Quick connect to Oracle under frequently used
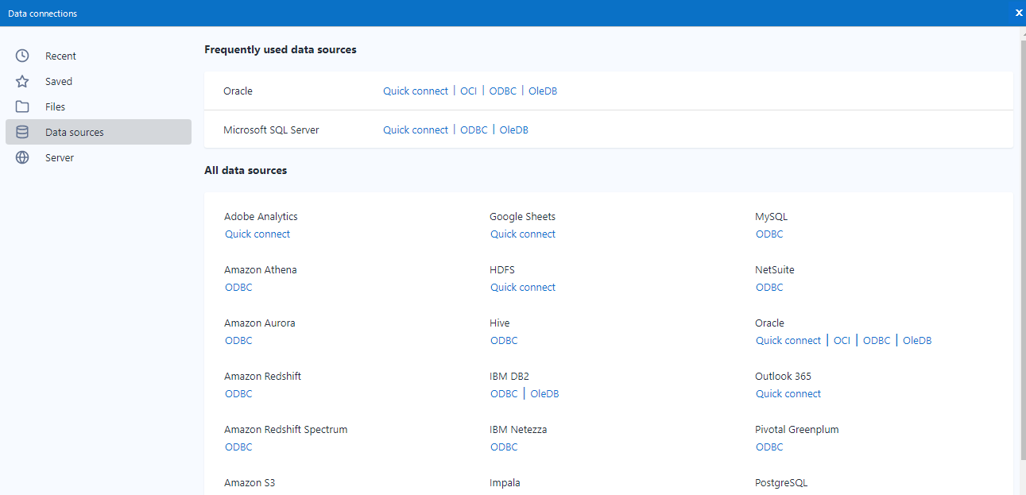The image size is (1026, 495). tap(416, 91)
